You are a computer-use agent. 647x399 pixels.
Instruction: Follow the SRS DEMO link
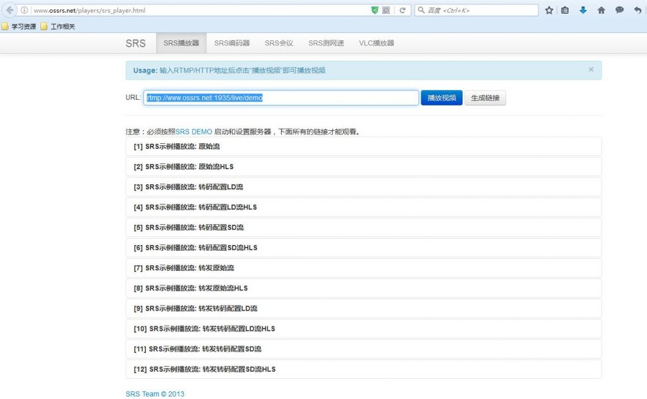(194, 132)
